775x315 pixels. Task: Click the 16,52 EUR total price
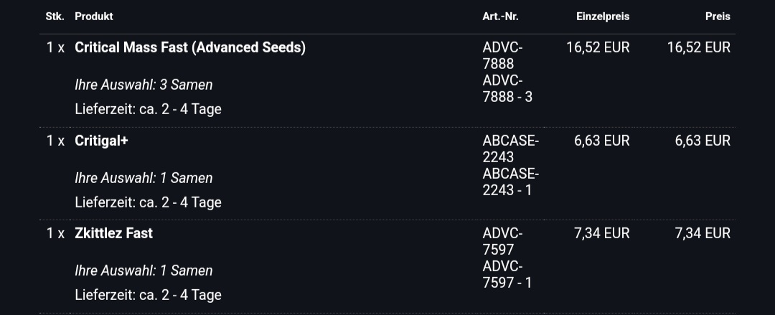pyautogui.click(x=698, y=47)
